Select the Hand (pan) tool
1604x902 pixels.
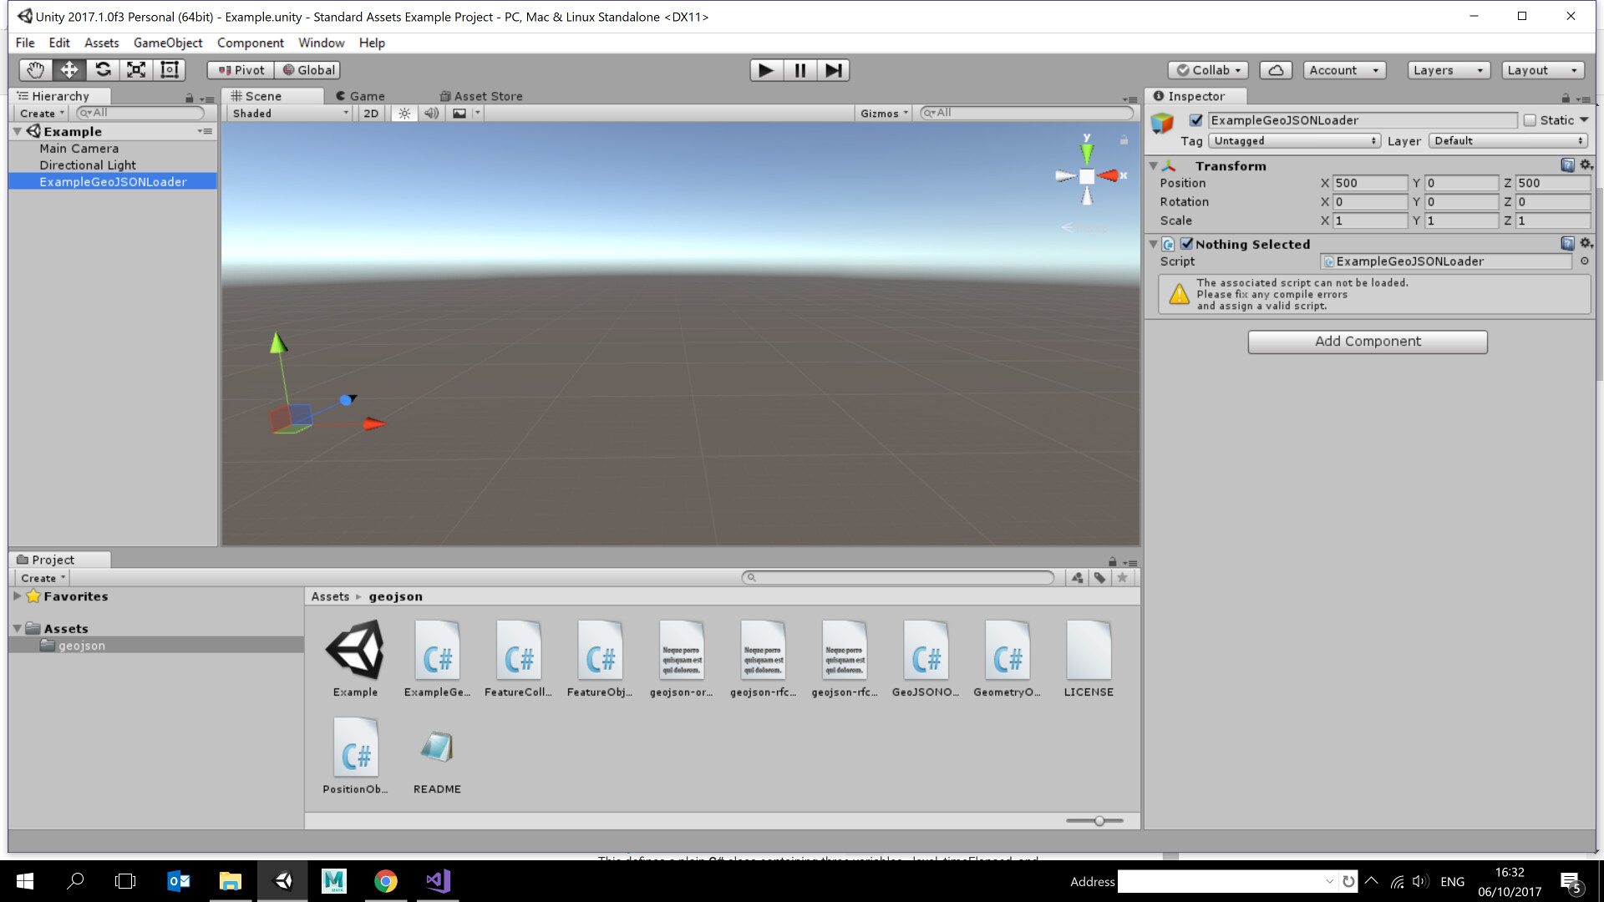[34, 70]
